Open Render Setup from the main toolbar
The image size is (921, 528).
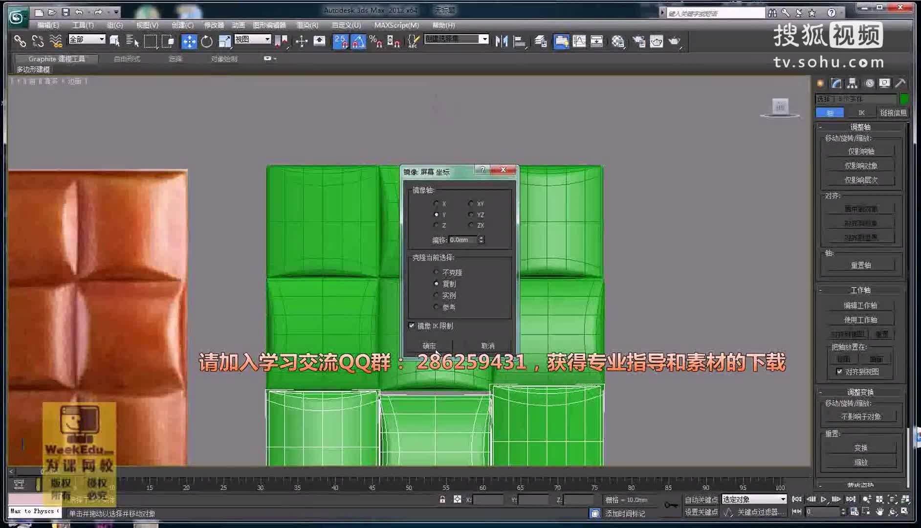[x=639, y=42]
